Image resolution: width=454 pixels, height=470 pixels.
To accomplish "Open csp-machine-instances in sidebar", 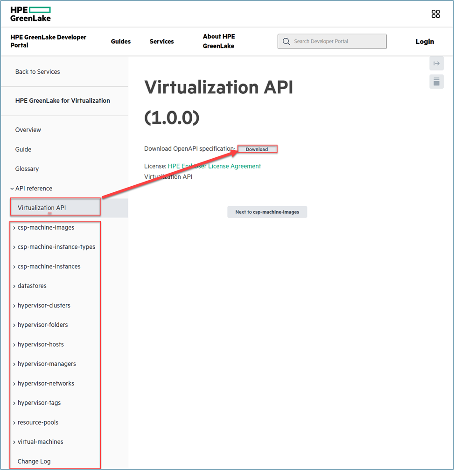I will (49, 267).
